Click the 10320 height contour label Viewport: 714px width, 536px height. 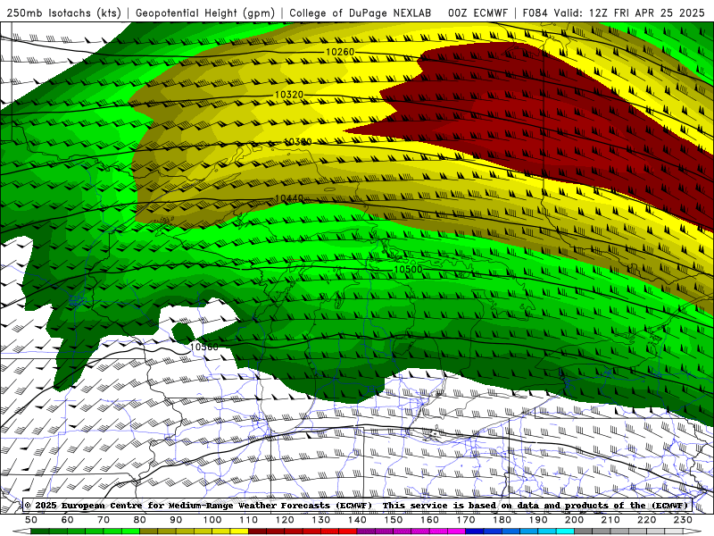point(289,95)
